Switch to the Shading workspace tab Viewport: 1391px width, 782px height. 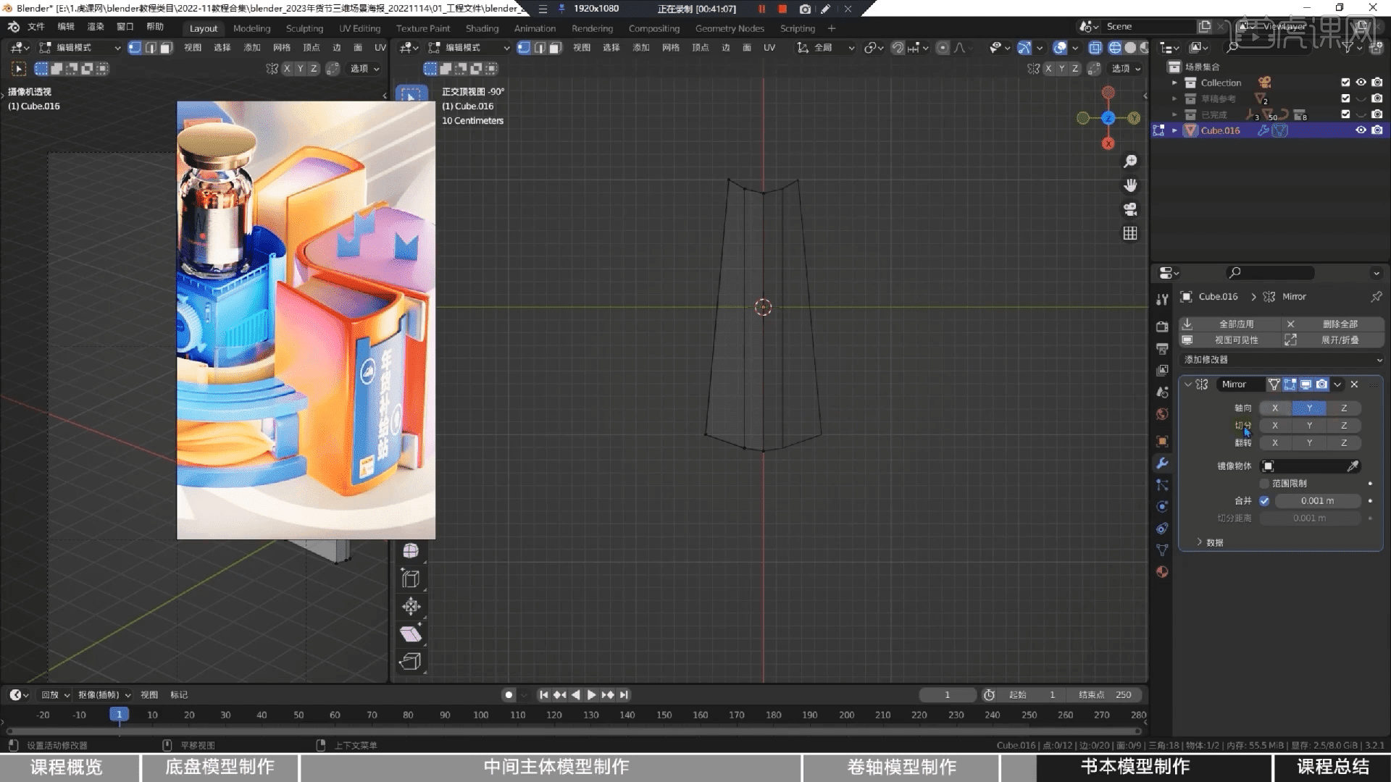coord(482,28)
